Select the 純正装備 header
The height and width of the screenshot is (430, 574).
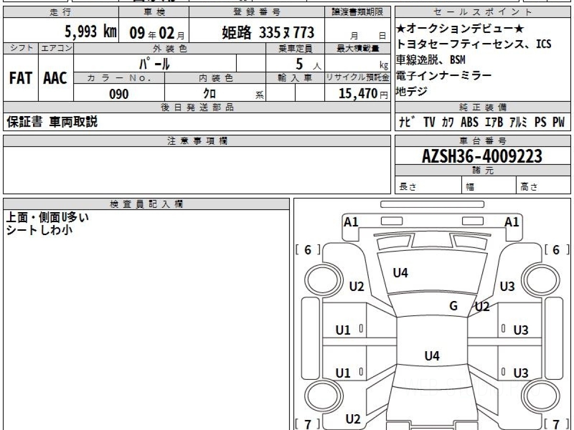483,107
